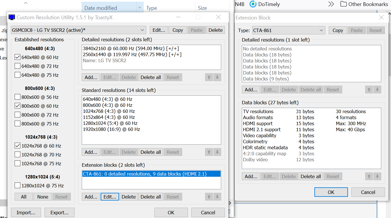Click the extension blocks up arrow
This screenshot has width=391, height=218.
(209, 197)
